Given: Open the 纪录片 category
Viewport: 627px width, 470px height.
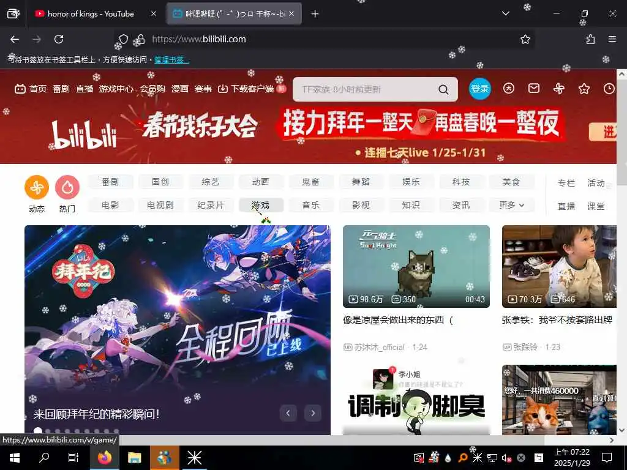Looking at the screenshot, I should pos(211,205).
